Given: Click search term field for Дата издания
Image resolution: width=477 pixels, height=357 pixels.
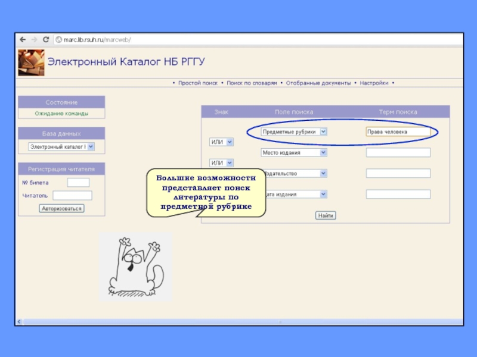Looking at the screenshot, I should click(398, 195).
